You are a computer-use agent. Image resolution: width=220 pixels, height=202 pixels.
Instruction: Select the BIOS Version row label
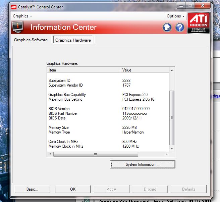click(x=59, y=109)
